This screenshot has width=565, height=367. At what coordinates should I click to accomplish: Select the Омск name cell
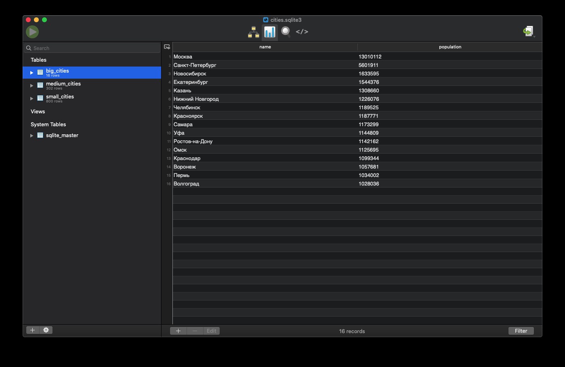click(265, 150)
